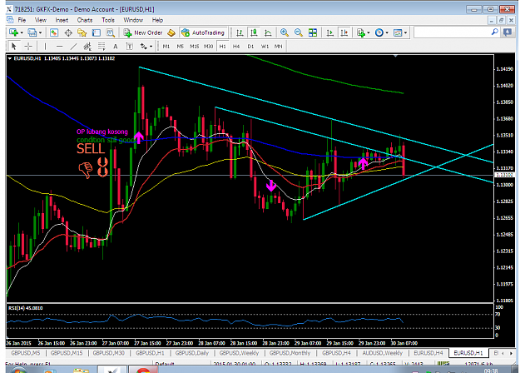520x373 pixels.
Task: Open the Strategy Tester magnifier icon
Action: click(x=110, y=32)
